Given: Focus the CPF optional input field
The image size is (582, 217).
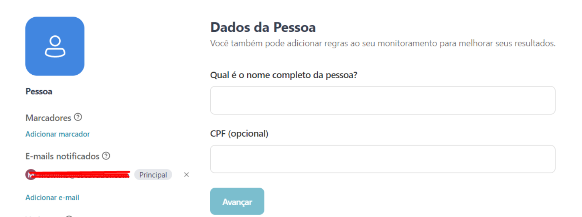Looking at the screenshot, I should coord(382,159).
